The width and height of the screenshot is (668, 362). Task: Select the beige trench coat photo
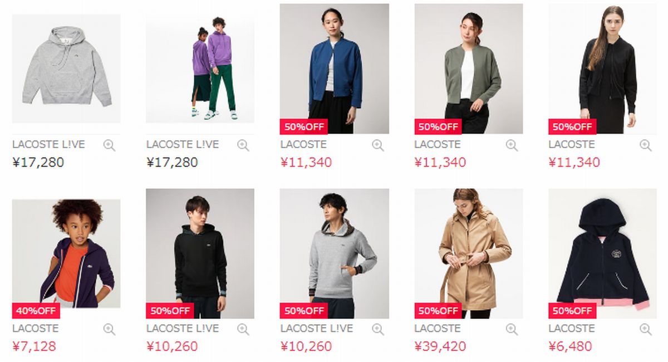[469, 253]
